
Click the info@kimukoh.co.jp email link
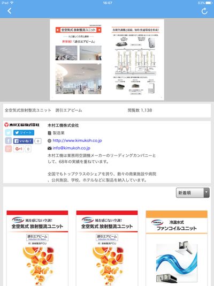pyautogui.click(x=71, y=148)
